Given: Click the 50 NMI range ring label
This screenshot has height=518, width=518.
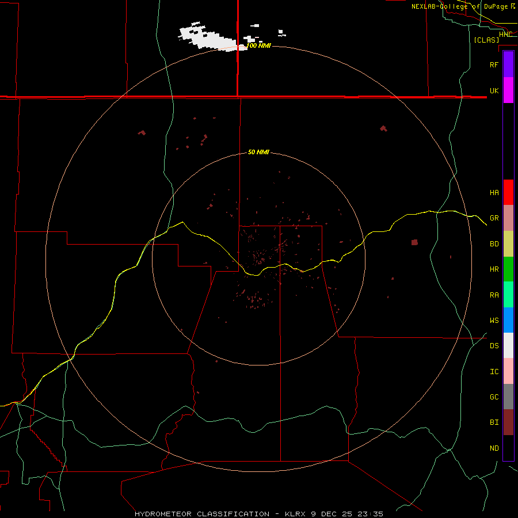Looking at the screenshot, I should tap(258, 152).
